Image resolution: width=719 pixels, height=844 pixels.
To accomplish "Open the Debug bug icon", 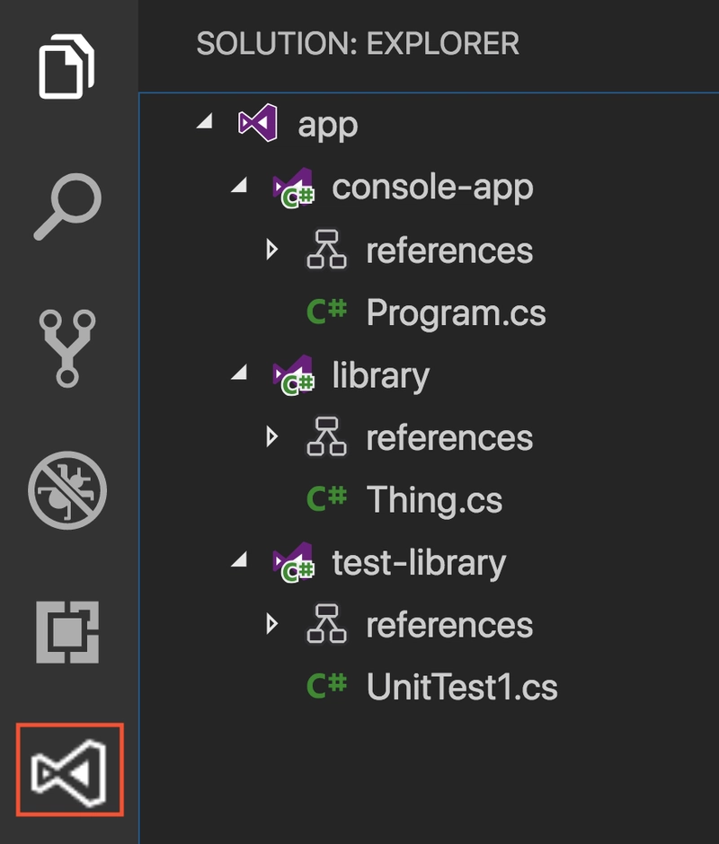I will pyautogui.click(x=67, y=490).
